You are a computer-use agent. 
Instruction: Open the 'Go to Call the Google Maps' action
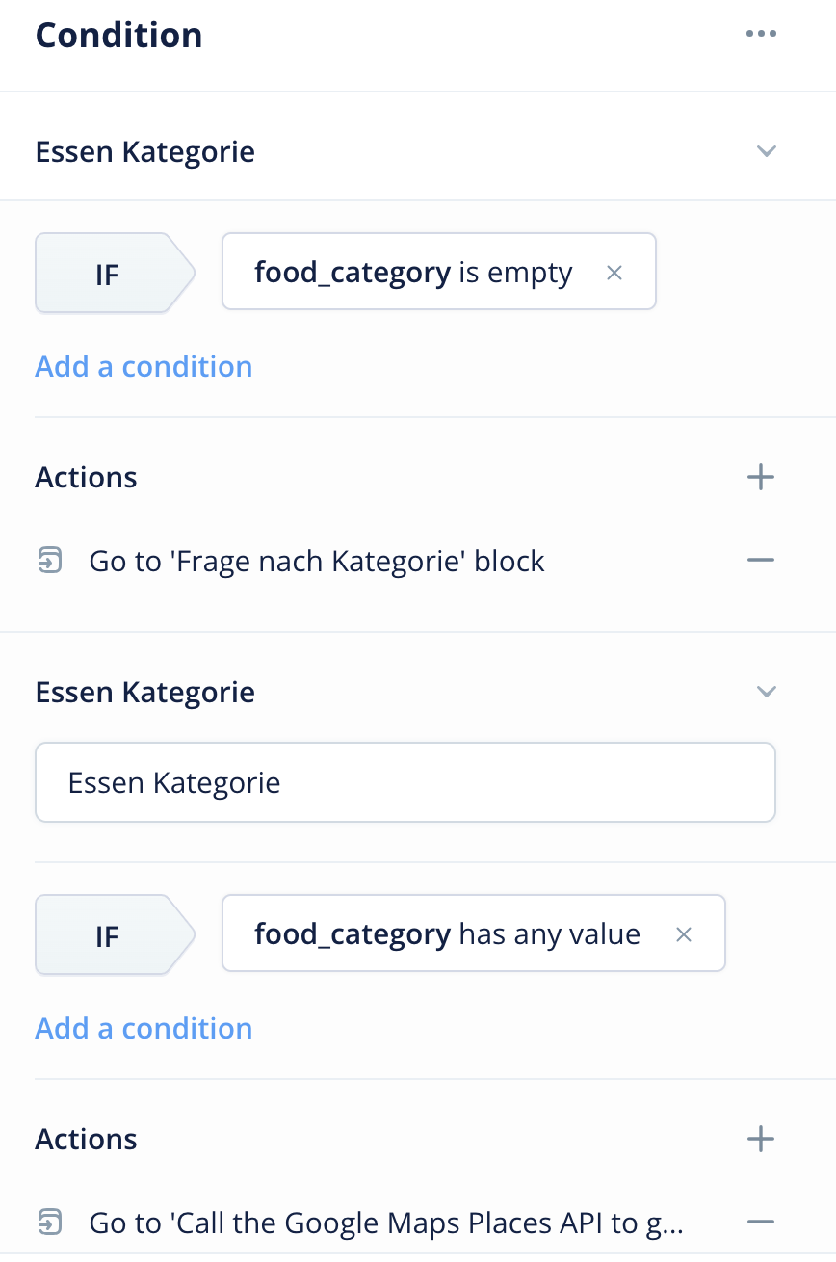(386, 1223)
